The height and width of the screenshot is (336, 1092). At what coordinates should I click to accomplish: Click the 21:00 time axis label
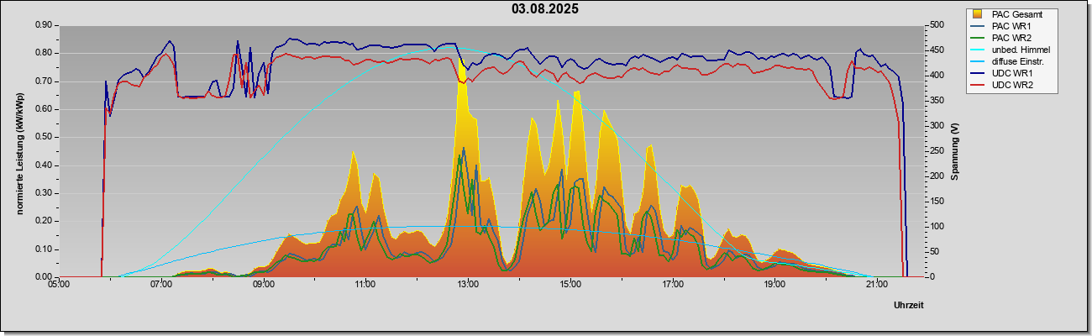click(876, 286)
